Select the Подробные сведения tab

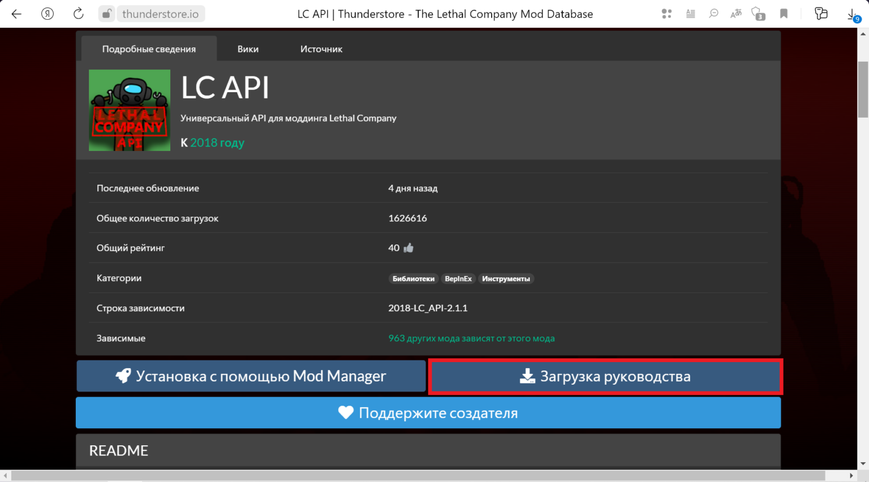click(x=149, y=49)
